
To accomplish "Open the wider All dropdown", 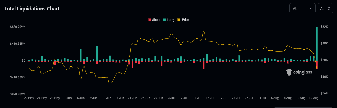I will (302, 8).
